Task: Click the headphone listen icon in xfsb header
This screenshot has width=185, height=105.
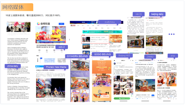Action: coord(171,60)
